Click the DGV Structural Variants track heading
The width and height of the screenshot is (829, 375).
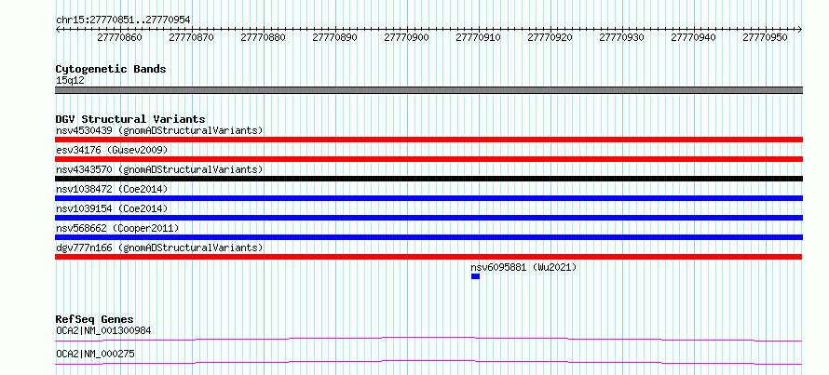(130, 119)
